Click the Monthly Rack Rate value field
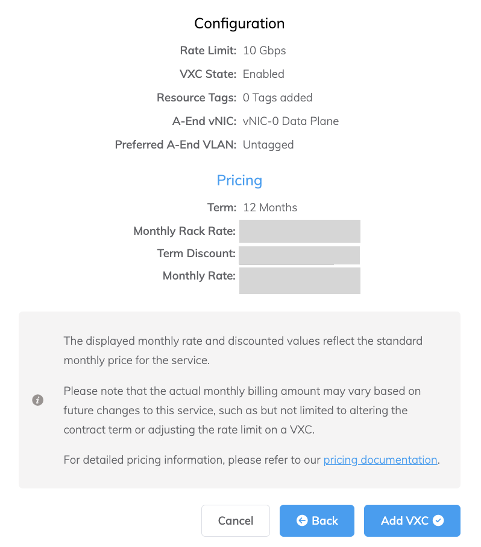 pos(300,231)
